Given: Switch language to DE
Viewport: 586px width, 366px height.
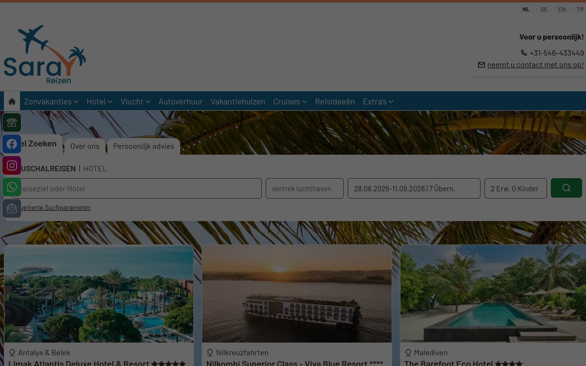Looking at the screenshot, I should pos(544,9).
